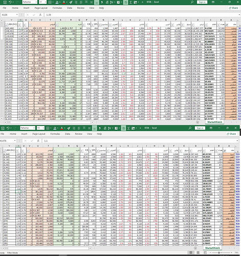Click new sheet plus button in top window
This screenshot has width=241, height=256.
pyautogui.click(x=198, y=122)
